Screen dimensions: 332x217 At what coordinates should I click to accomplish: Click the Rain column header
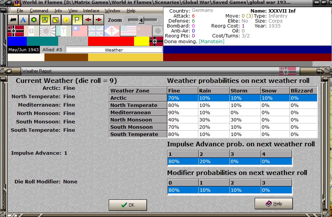point(214,91)
